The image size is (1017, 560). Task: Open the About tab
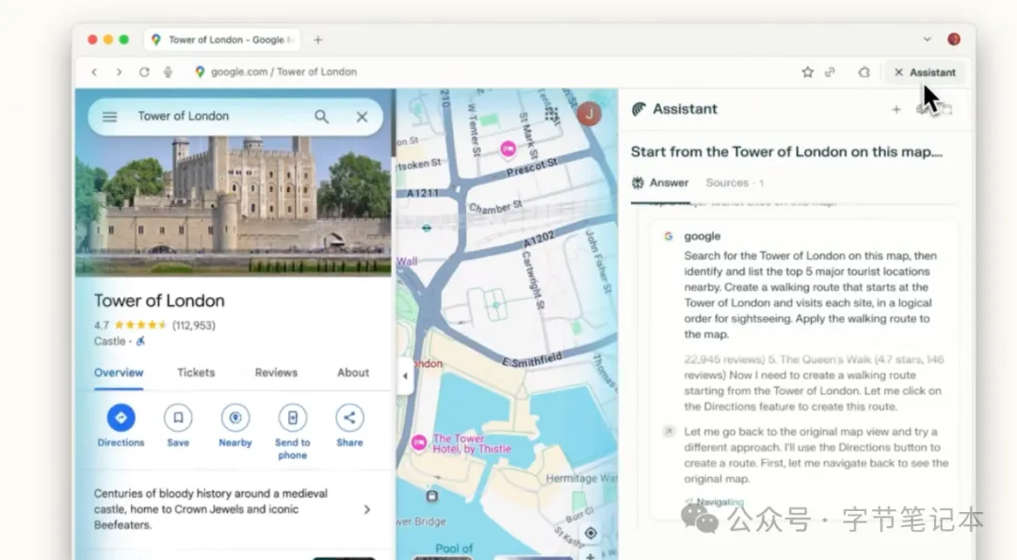coord(353,373)
